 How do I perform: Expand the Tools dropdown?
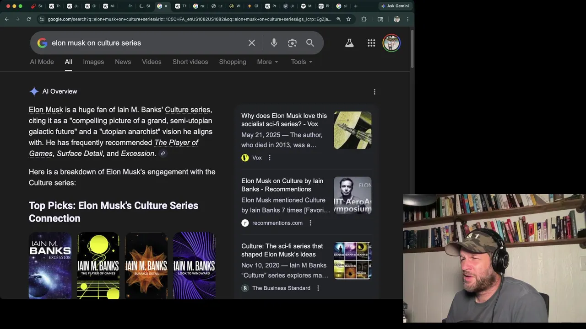302,62
